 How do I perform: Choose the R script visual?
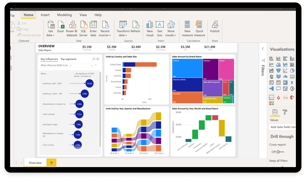coord(292,83)
